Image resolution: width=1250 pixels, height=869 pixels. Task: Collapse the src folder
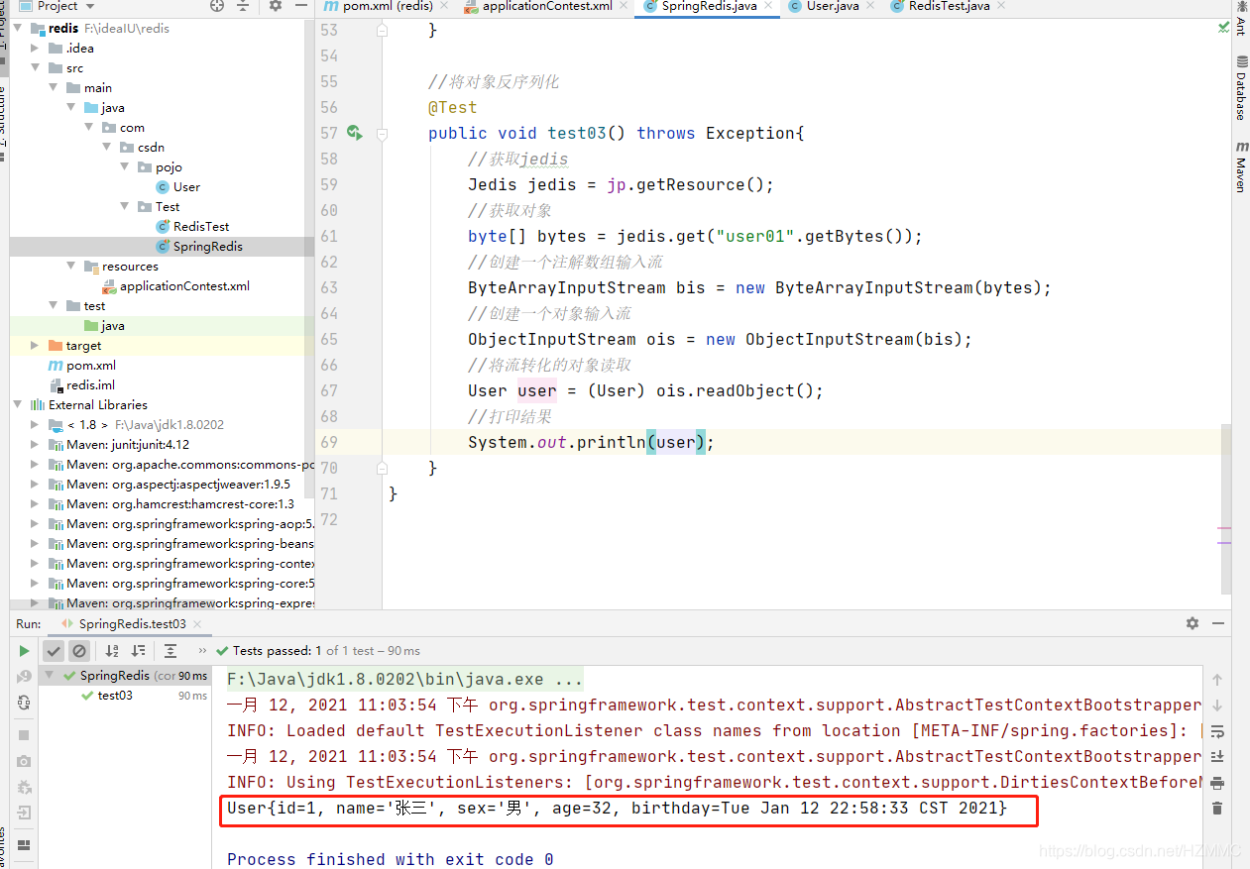tap(36, 68)
